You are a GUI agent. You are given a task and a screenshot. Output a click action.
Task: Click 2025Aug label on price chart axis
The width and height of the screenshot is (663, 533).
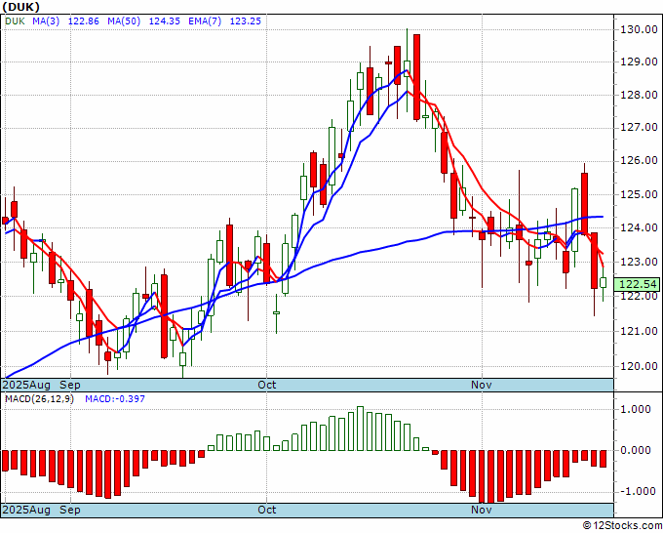point(26,385)
